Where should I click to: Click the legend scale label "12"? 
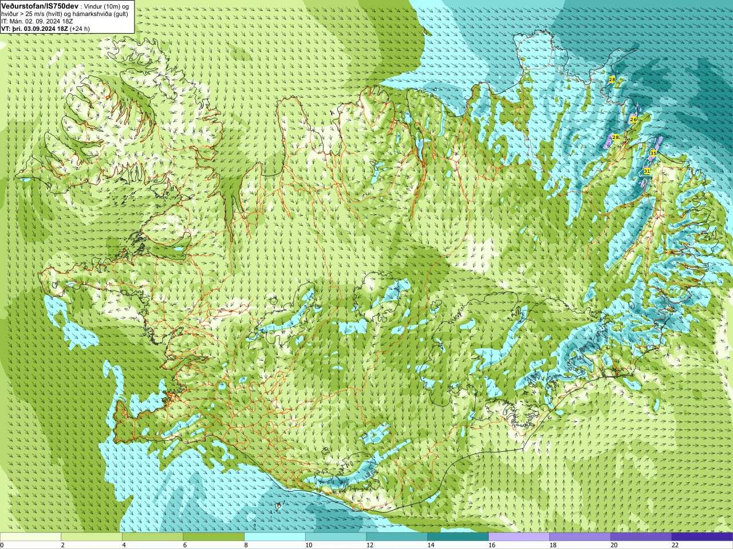(370, 545)
